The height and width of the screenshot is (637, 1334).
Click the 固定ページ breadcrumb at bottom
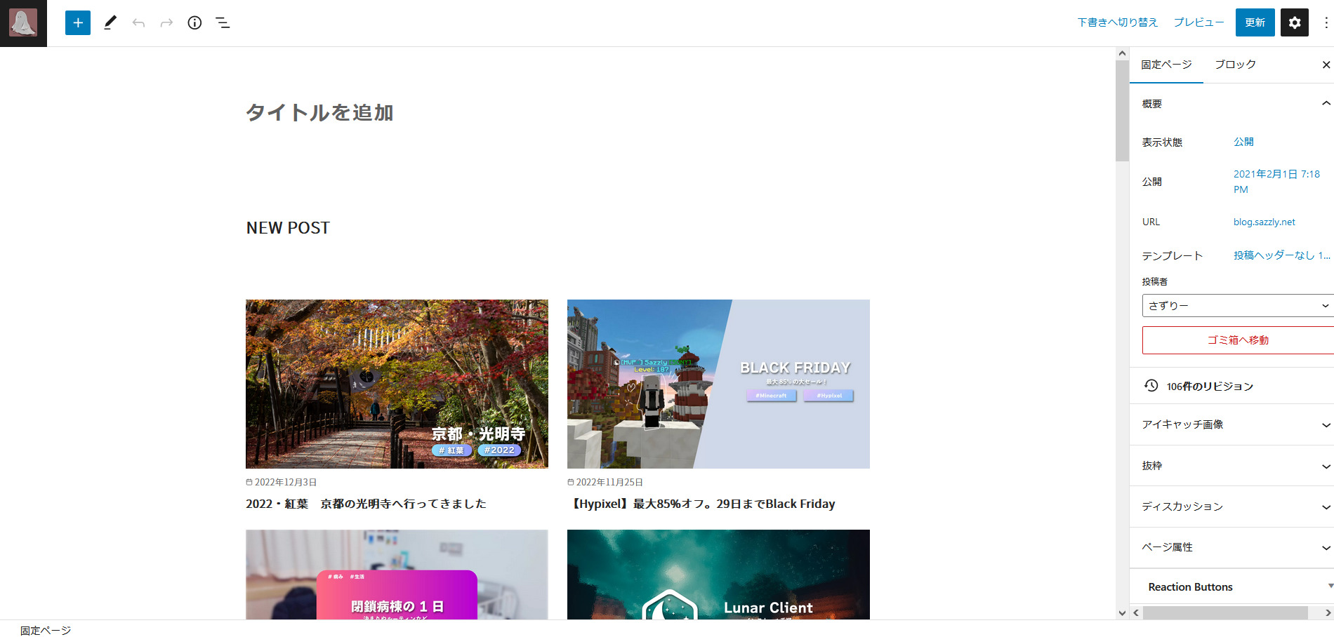[46, 630]
